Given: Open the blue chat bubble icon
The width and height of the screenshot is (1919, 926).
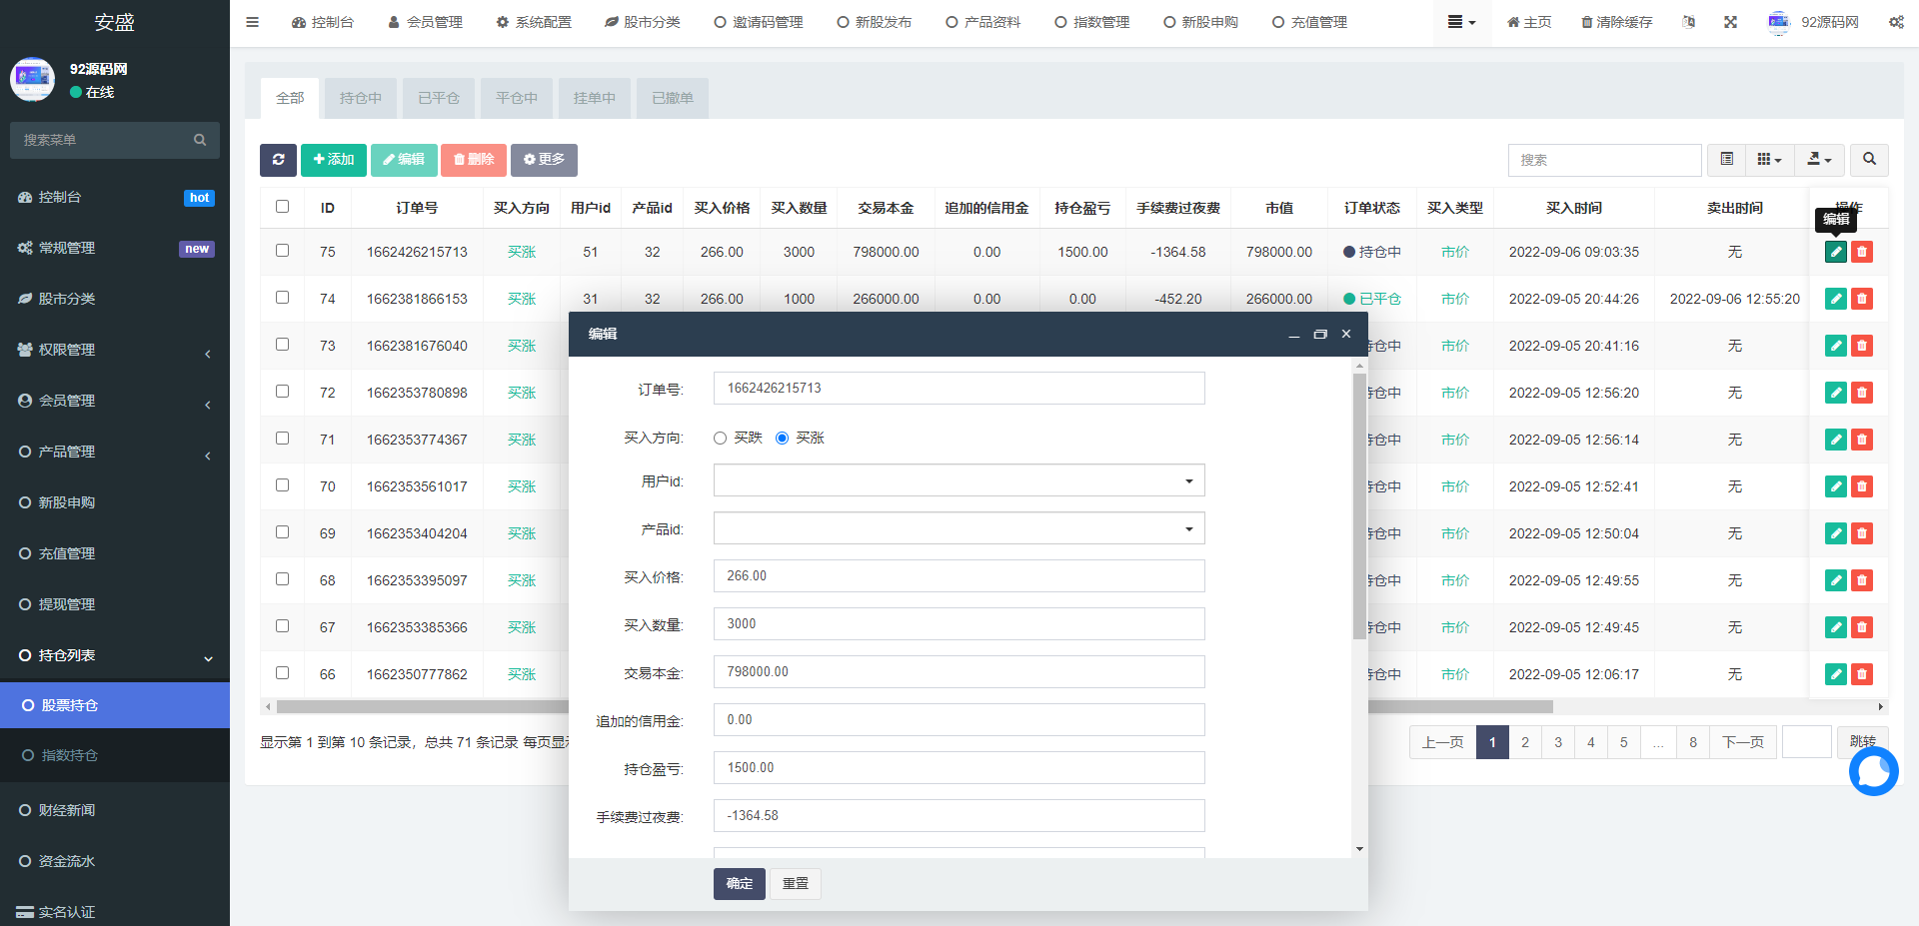Looking at the screenshot, I should 1873,771.
